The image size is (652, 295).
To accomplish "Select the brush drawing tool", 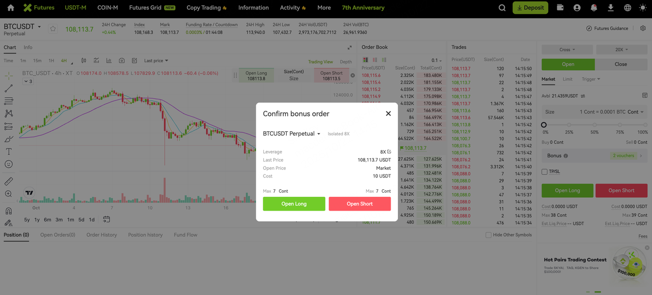I will [9, 139].
